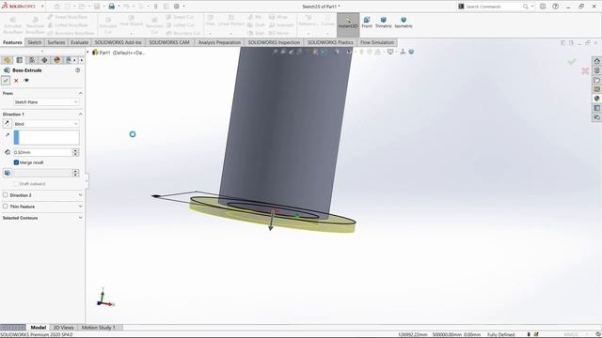The image size is (602, 338).
Task: Click the depth value field showing 0.50mm
Action: tap(42, 152)
